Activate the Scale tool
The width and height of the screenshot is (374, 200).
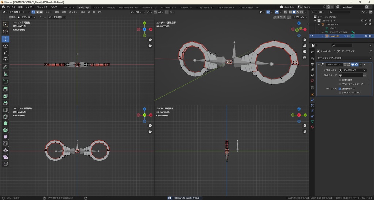click(x=5, y=53)
